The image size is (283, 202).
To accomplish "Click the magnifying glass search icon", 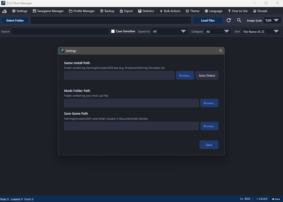I will click(x=239, y=21).
